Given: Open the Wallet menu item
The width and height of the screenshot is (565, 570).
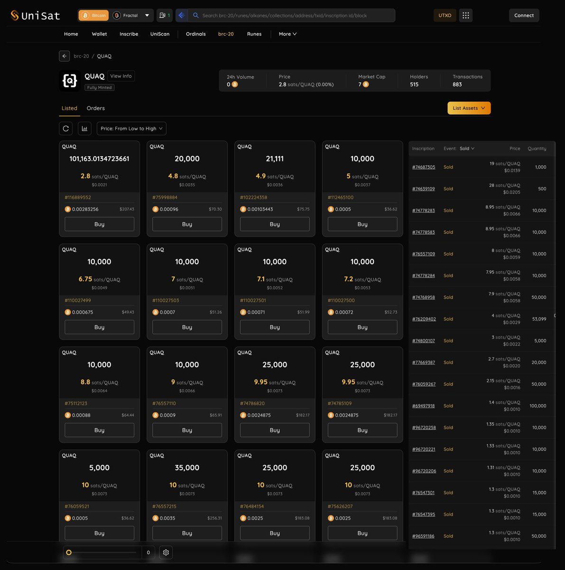Looking at the screenshot, I should pos(99,34).
